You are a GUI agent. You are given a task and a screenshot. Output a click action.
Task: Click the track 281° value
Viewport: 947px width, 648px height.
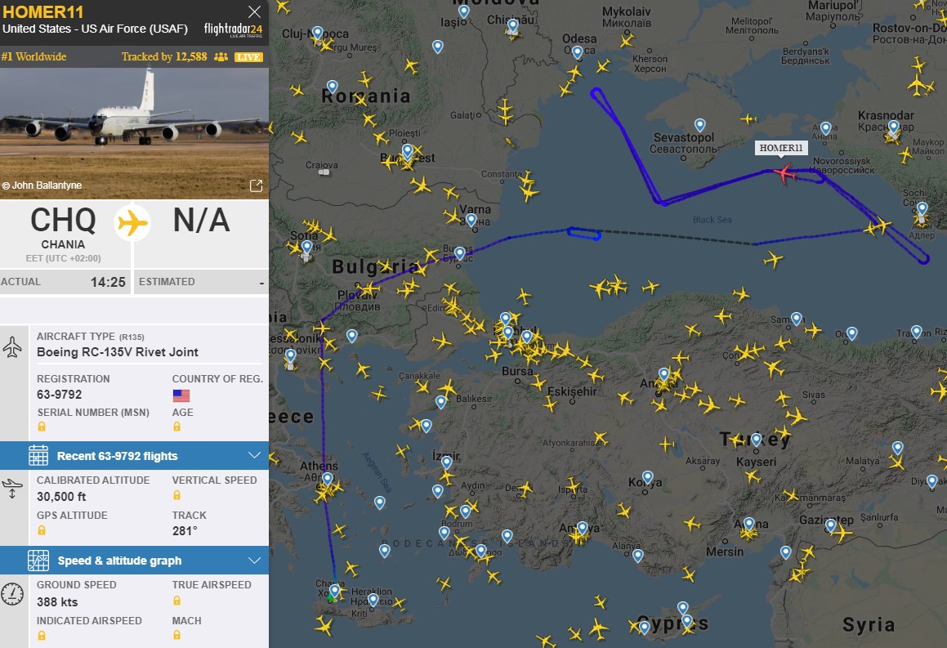click(185, 531)
